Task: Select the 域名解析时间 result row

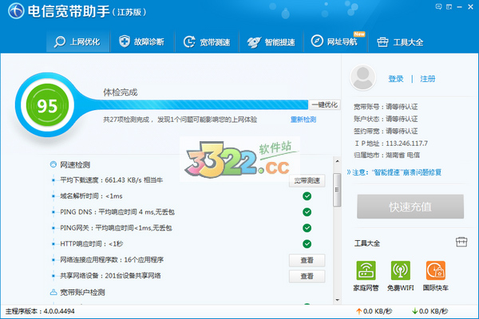Action: 91,196
